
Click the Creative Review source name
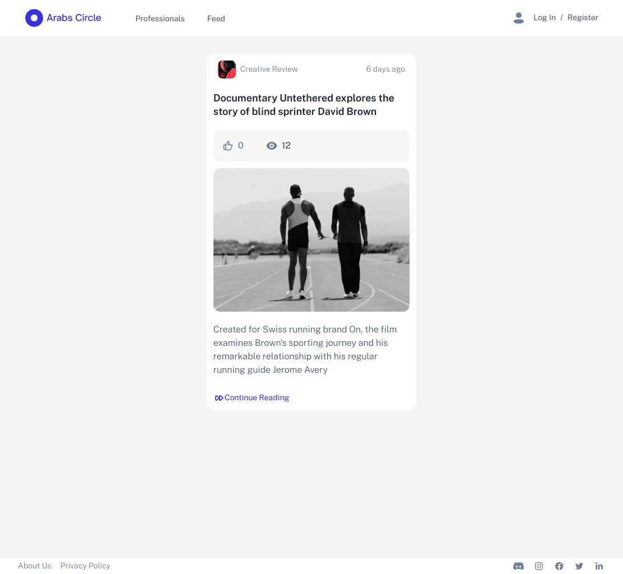click(268, 69)
